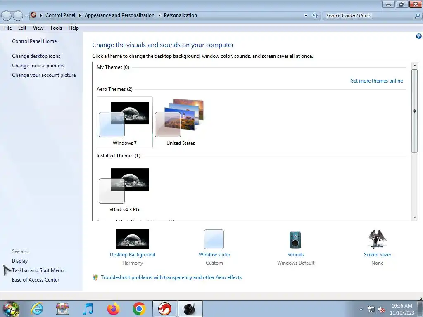
Task: Open the address bar history dropdown
Action: 306,16
